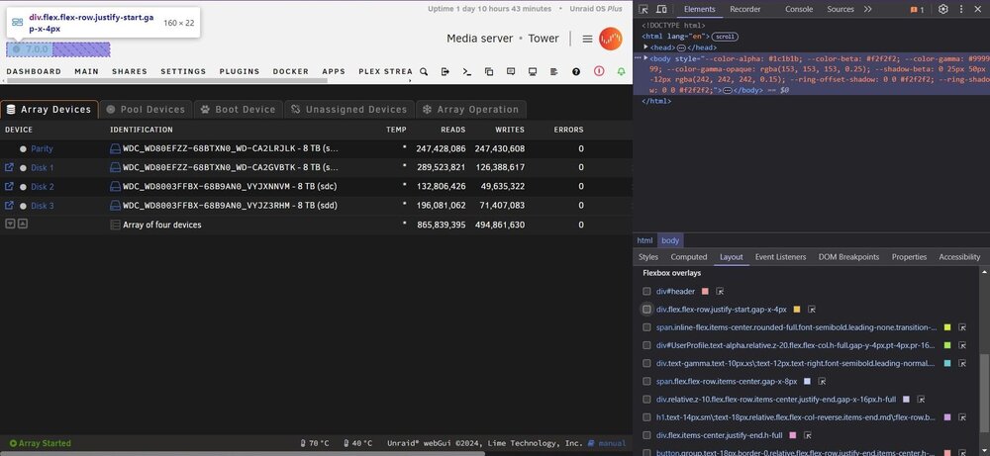The width and height of the screenshot is (990, 456).
Task: Click the drive icon in Parity row
Action: (x=116, y=148)
